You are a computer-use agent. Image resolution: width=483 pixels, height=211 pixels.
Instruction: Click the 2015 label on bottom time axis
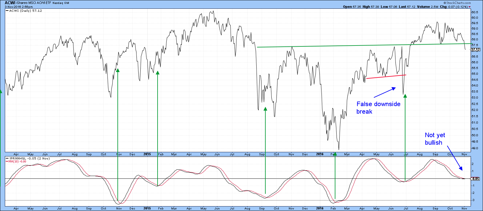147,208
